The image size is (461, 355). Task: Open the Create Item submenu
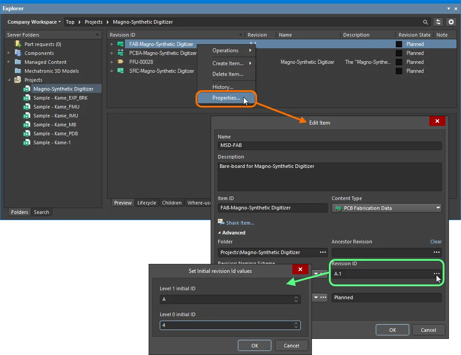[x=226, y=63]
